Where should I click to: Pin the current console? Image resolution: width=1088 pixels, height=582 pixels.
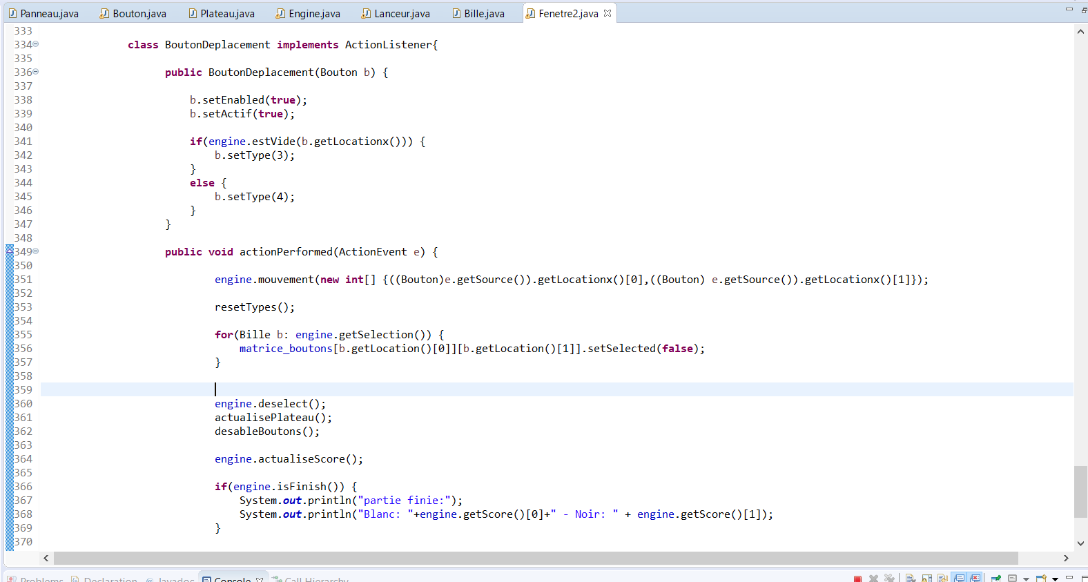pos(996,579)
